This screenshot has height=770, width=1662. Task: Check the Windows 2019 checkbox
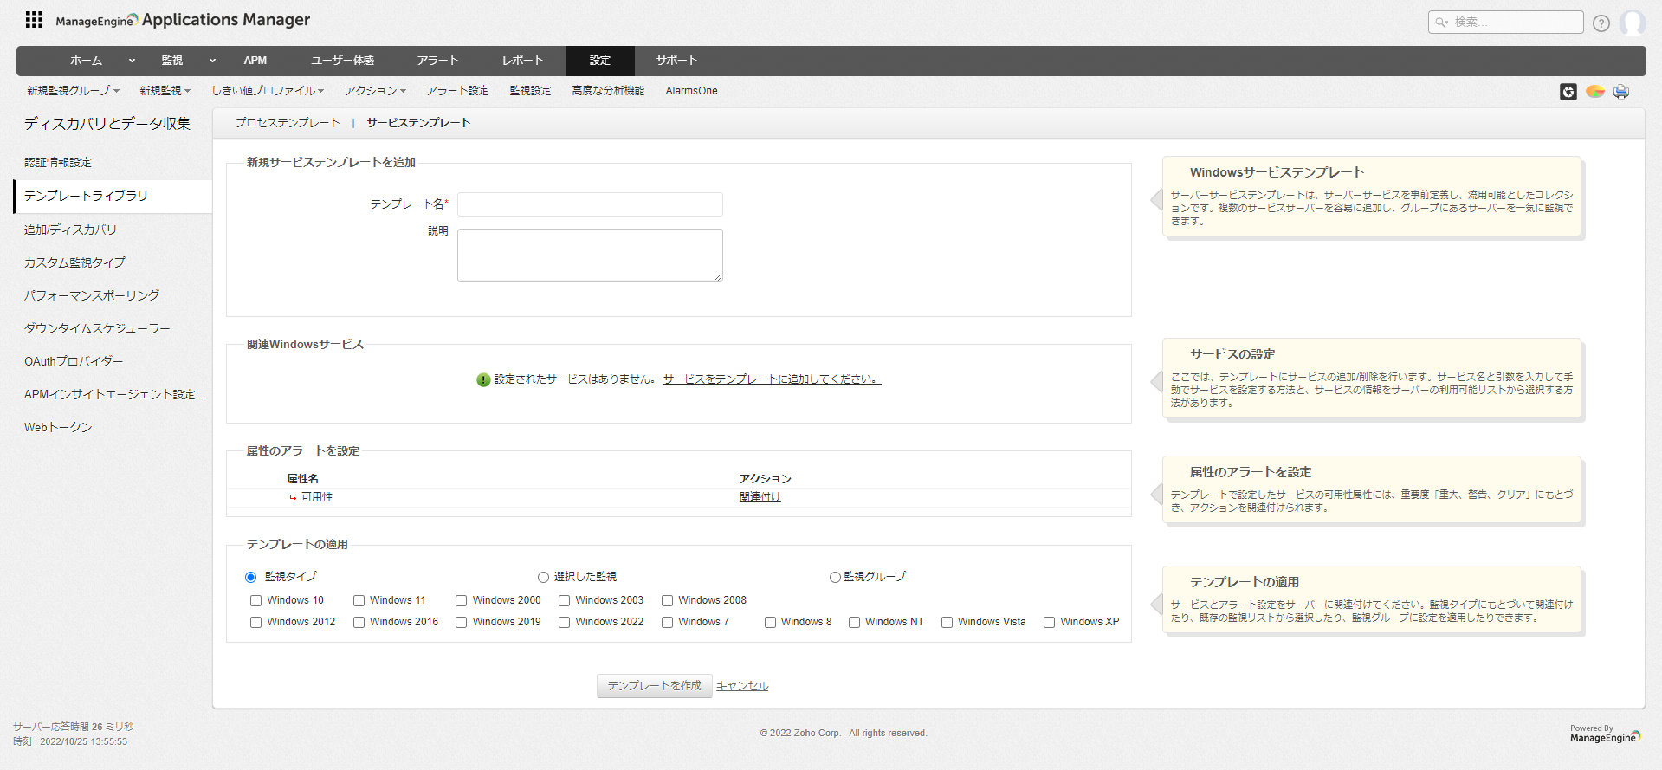[x=462, y=622]
